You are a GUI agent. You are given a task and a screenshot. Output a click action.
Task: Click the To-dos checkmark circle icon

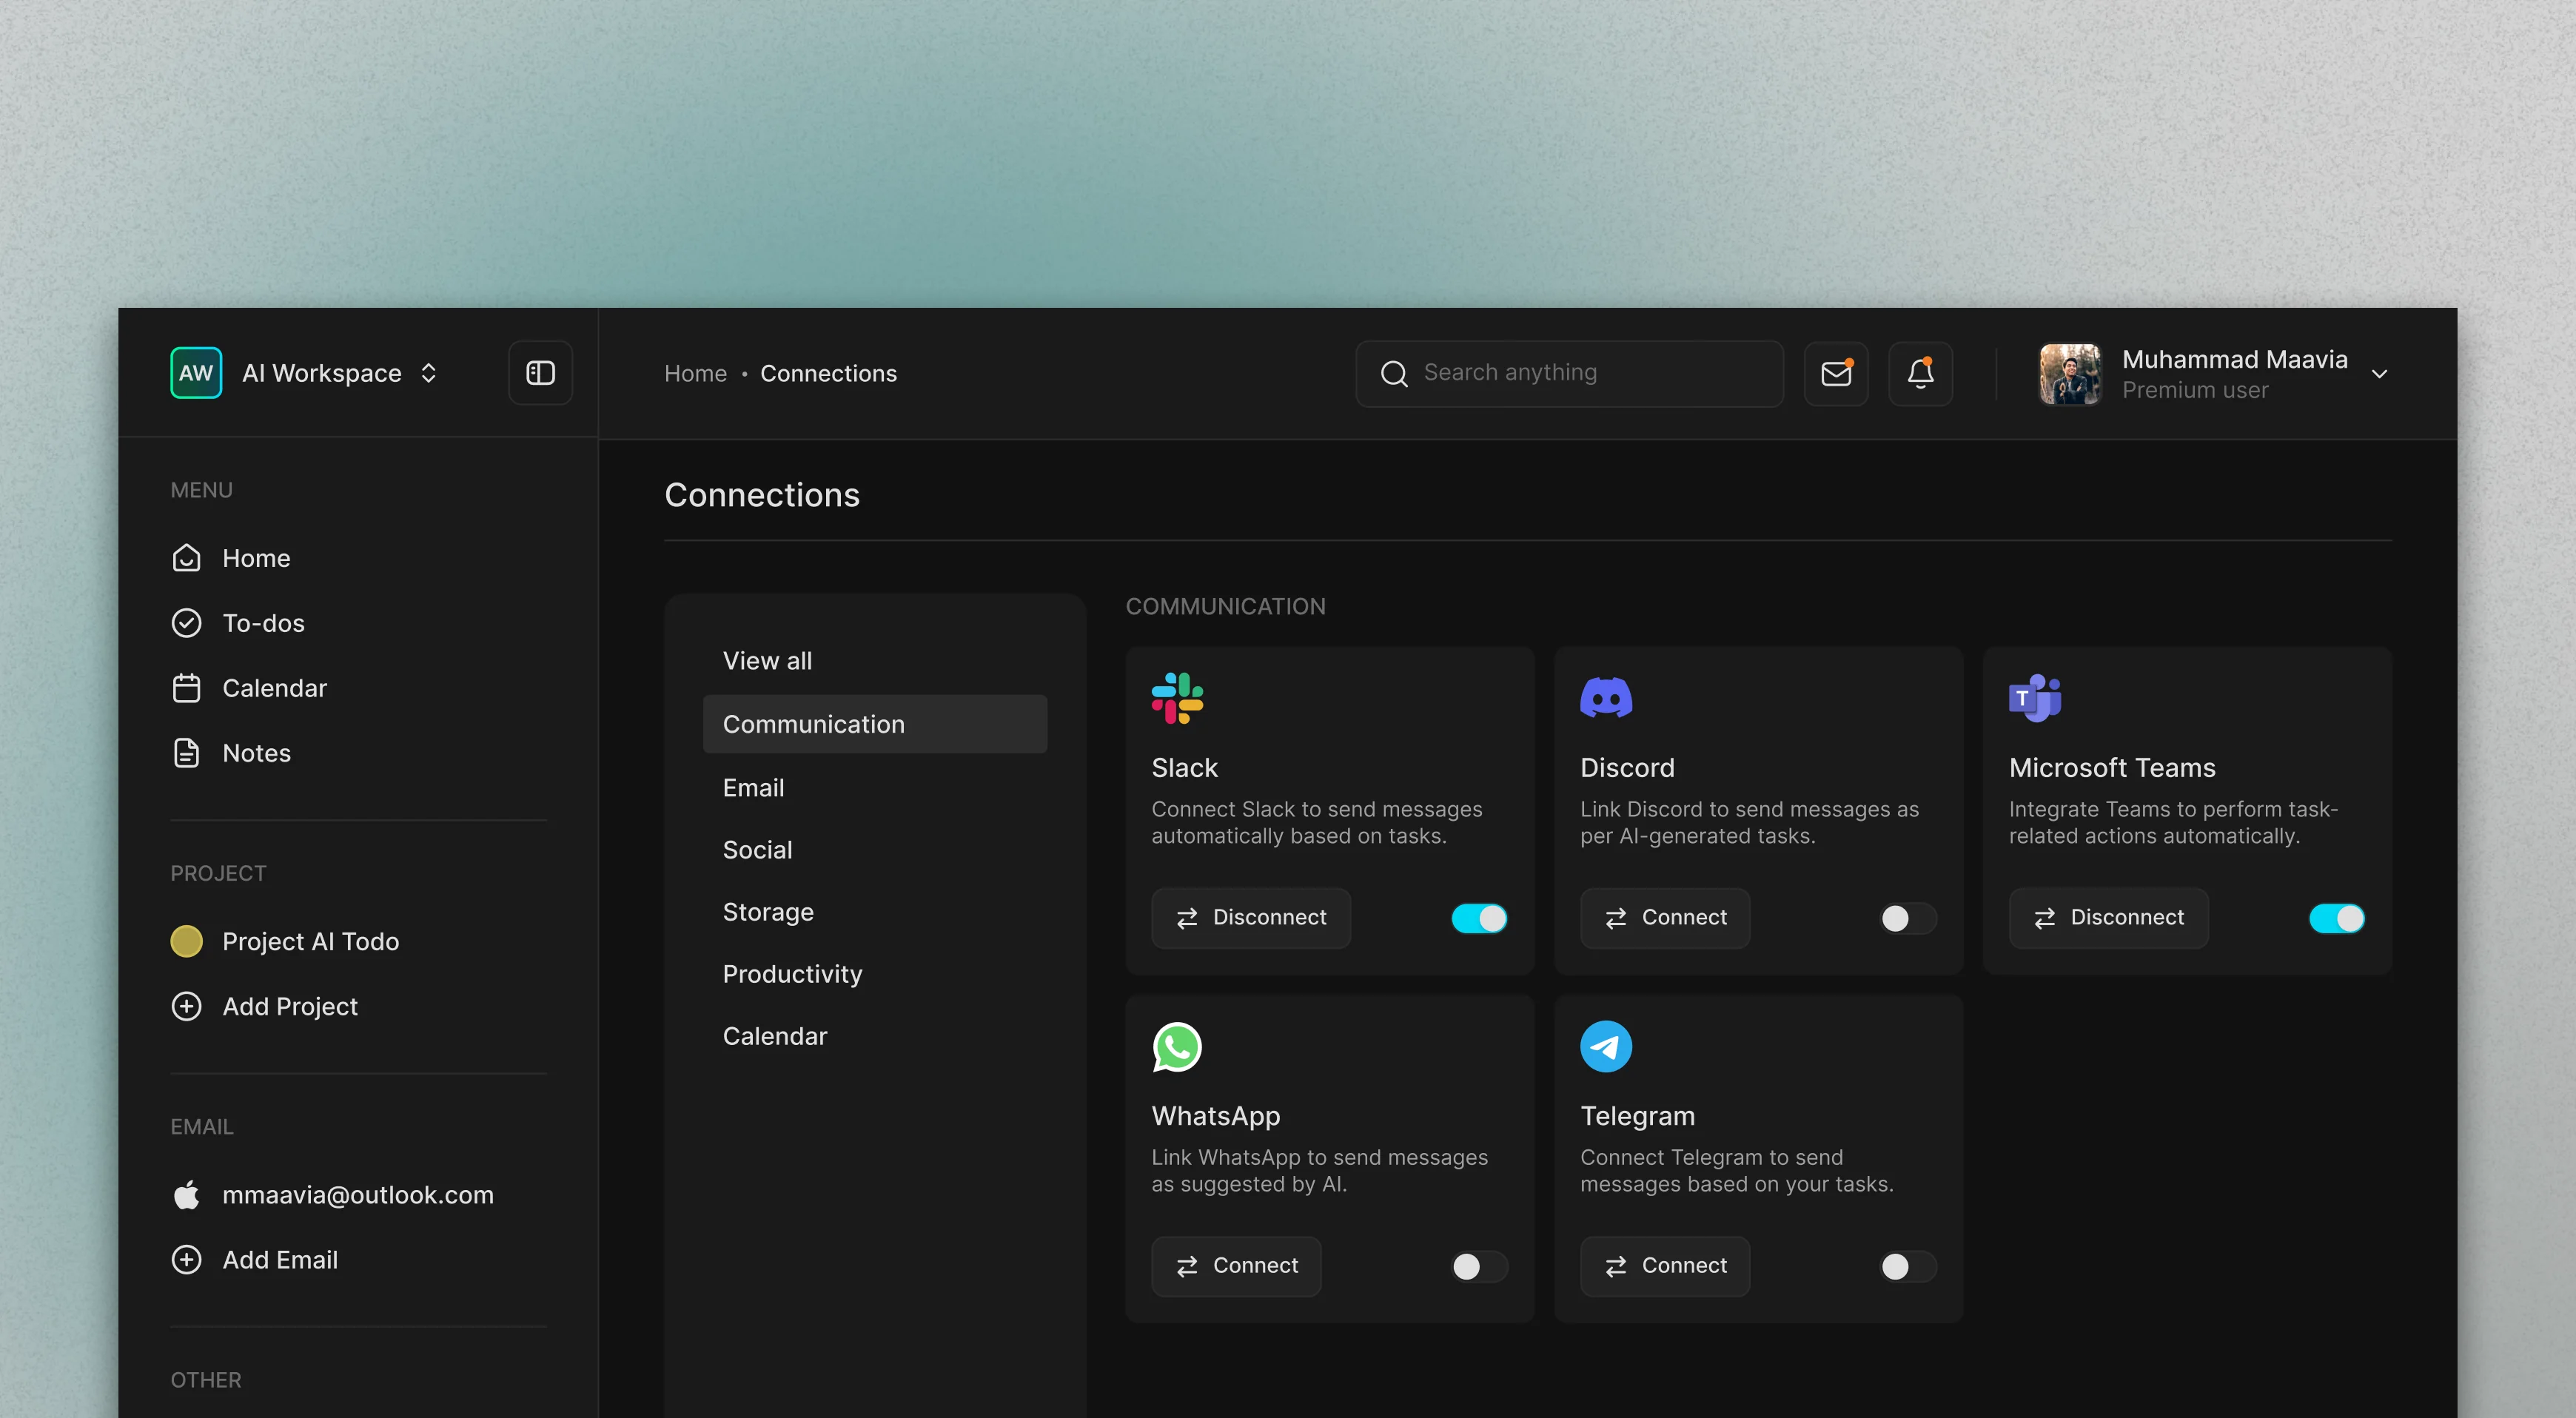click(x=186, y=623)
